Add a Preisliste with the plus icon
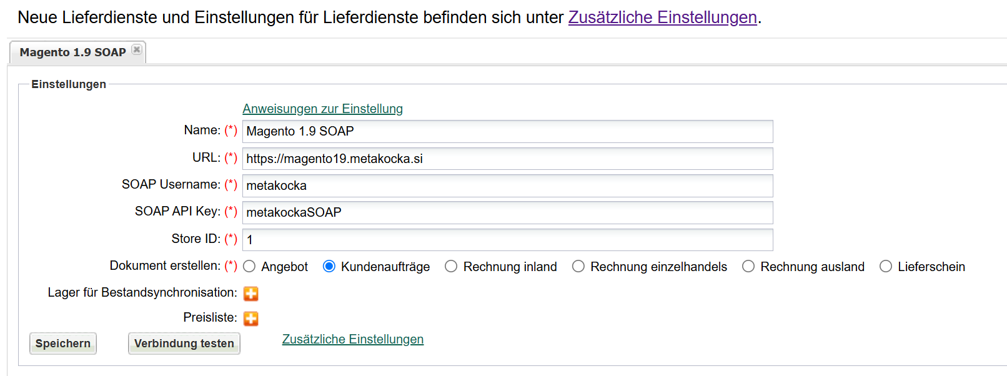This screenshot has width=1007, height=376. point(251,319)
